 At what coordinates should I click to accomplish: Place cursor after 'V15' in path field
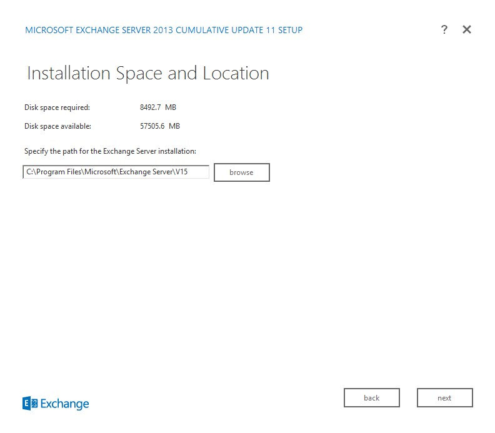pyautogui.click(x=188, y=172)
